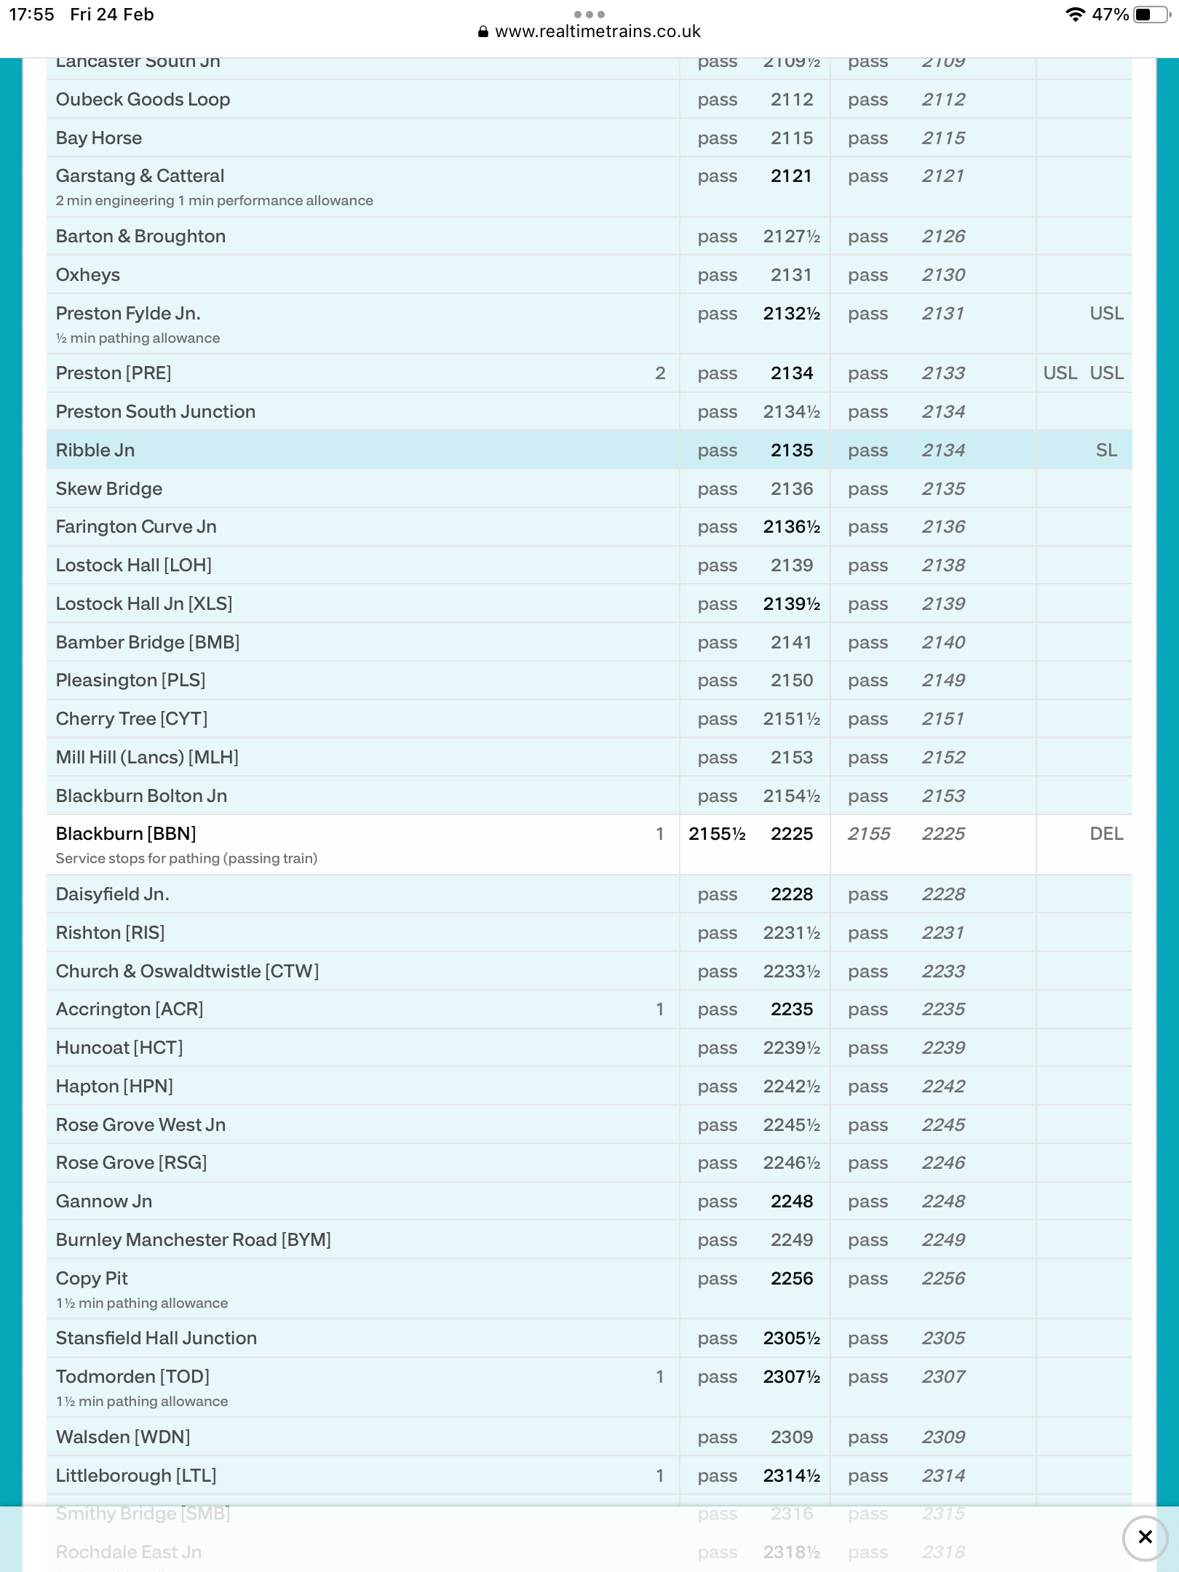1179x1572 pixels.
Task: Open the Blackburn [BBN] station link
Action: click(126, 834)
